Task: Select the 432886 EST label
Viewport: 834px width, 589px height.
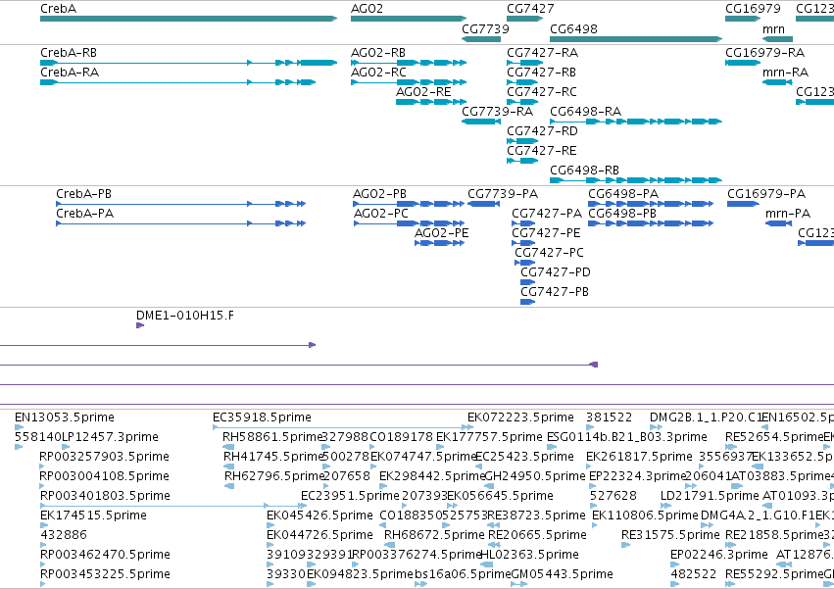Action: (64, 535)
